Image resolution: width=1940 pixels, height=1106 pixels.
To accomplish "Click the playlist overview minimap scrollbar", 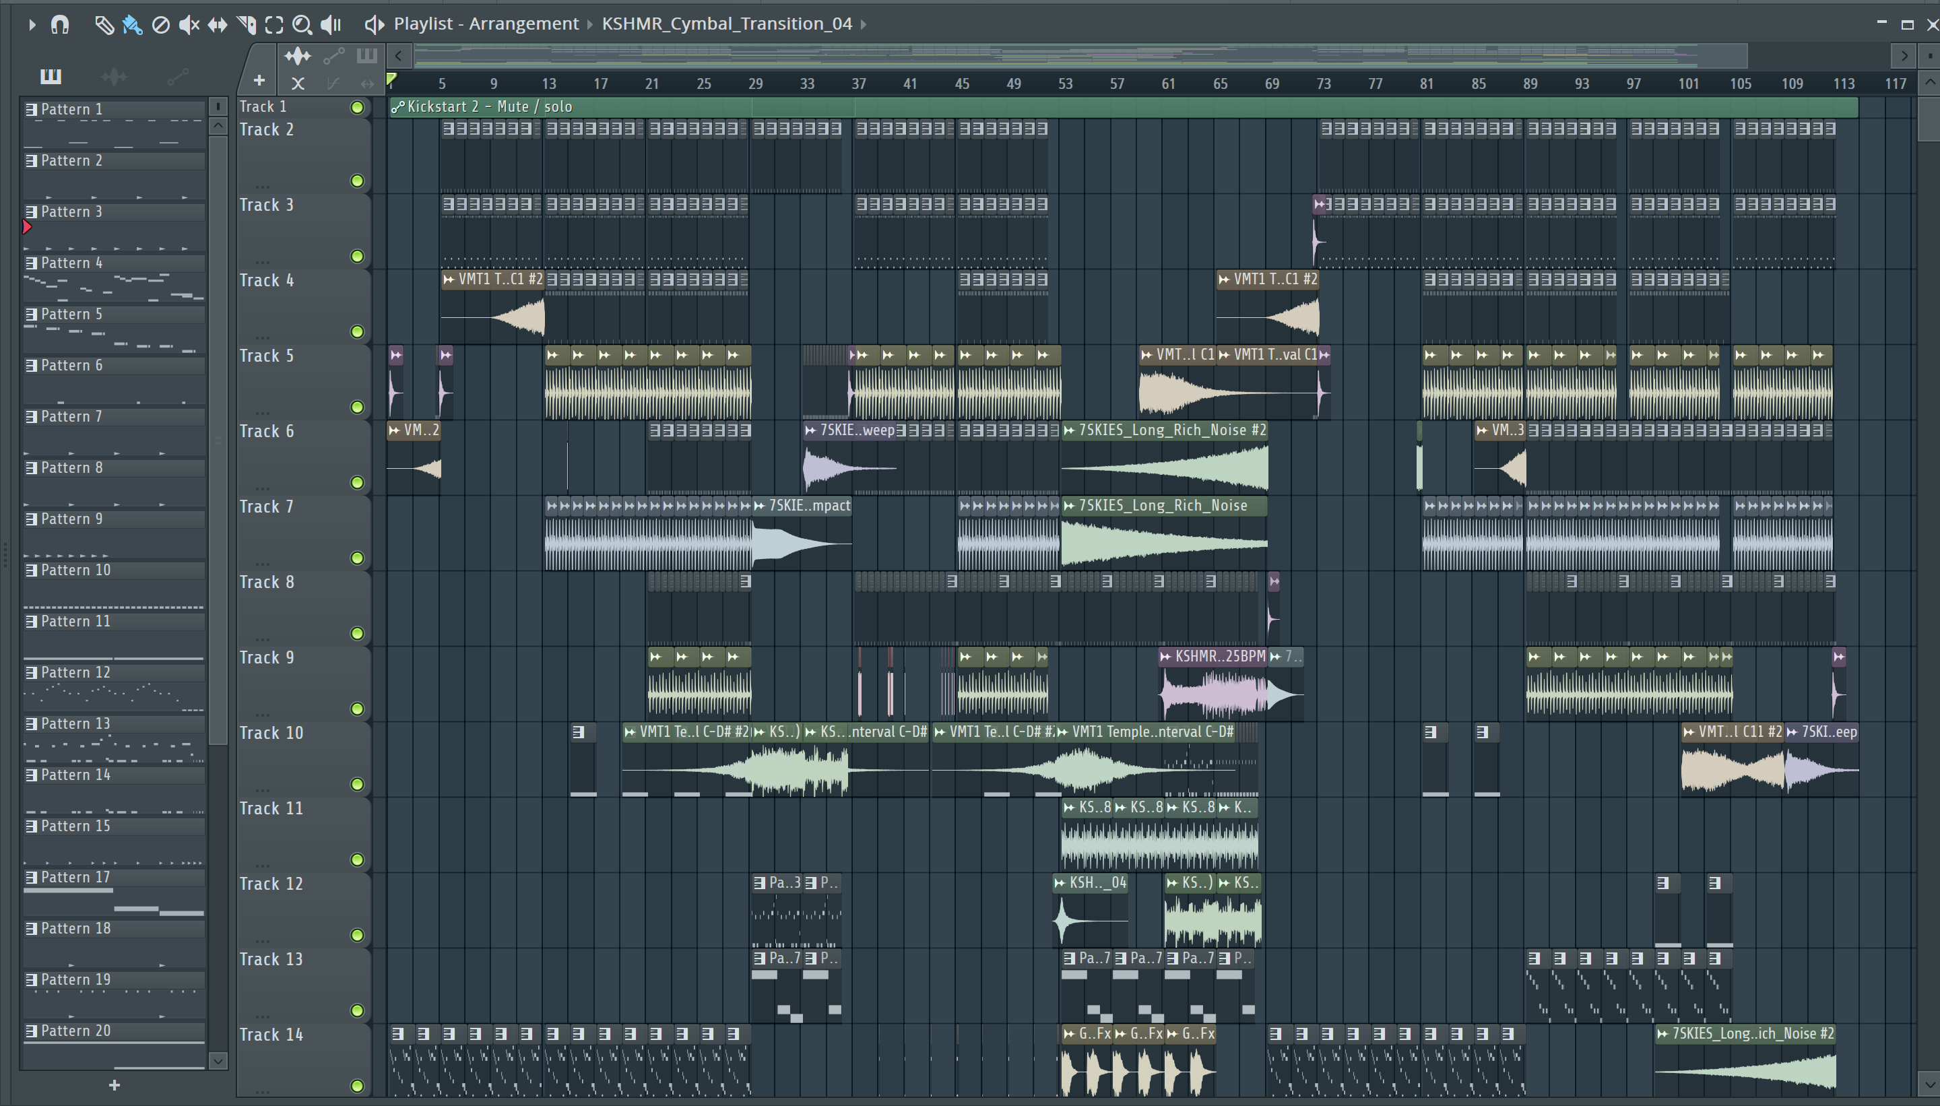I will (1081, 55).
